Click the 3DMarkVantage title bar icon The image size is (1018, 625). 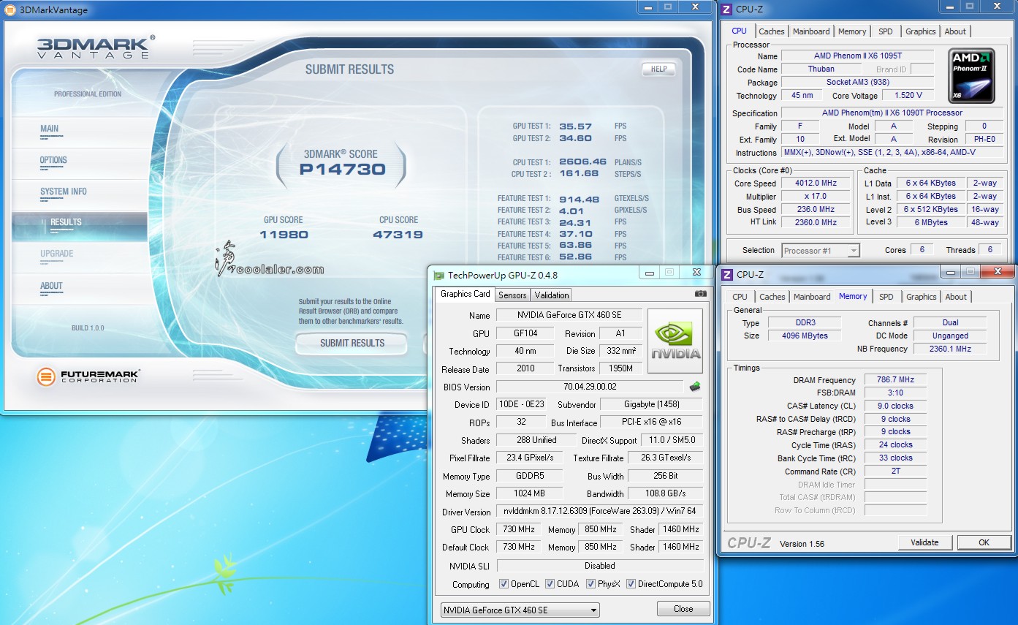tap(10, 10)
